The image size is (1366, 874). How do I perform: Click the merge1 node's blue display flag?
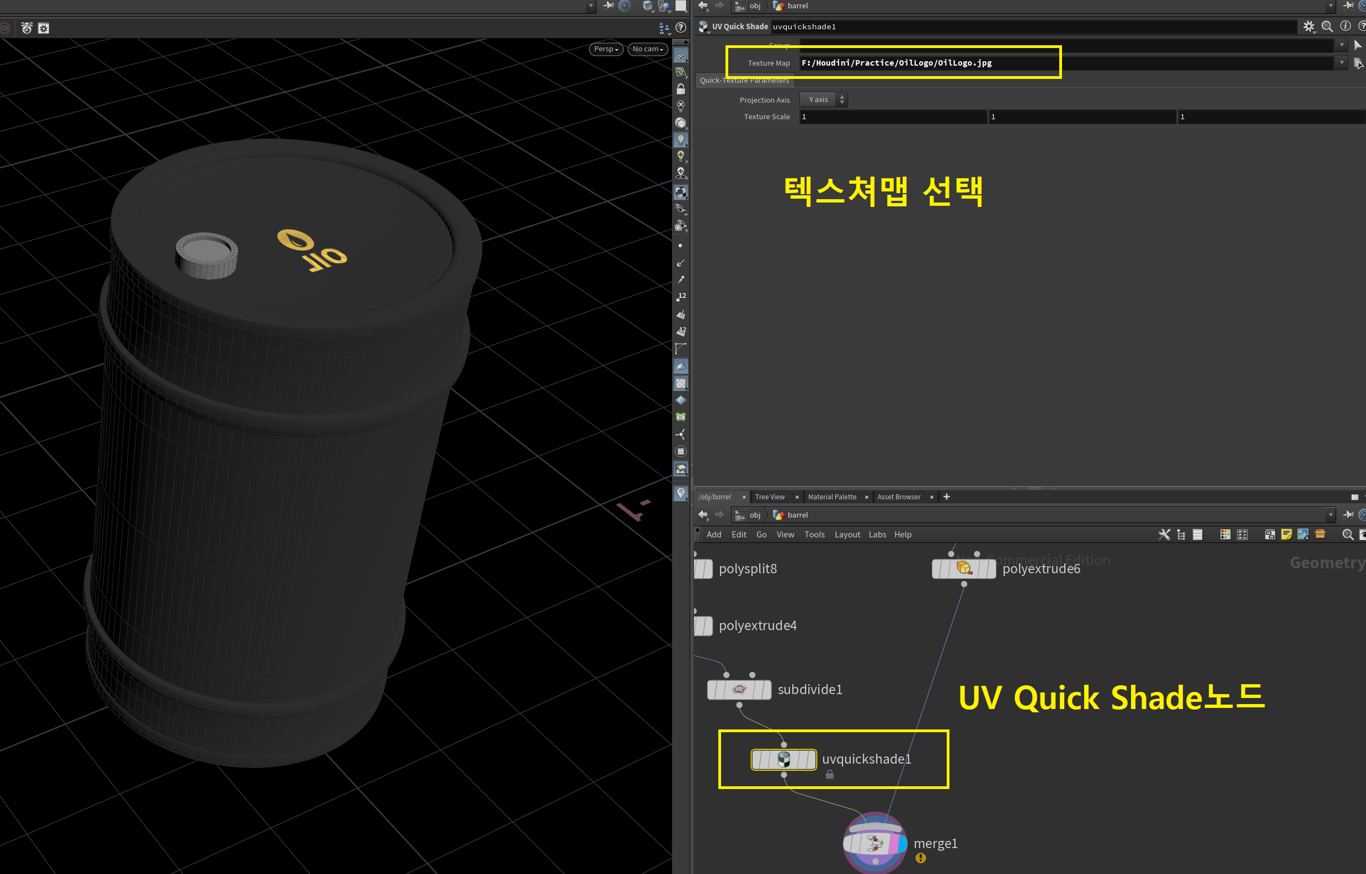click(x=902, y=843)
